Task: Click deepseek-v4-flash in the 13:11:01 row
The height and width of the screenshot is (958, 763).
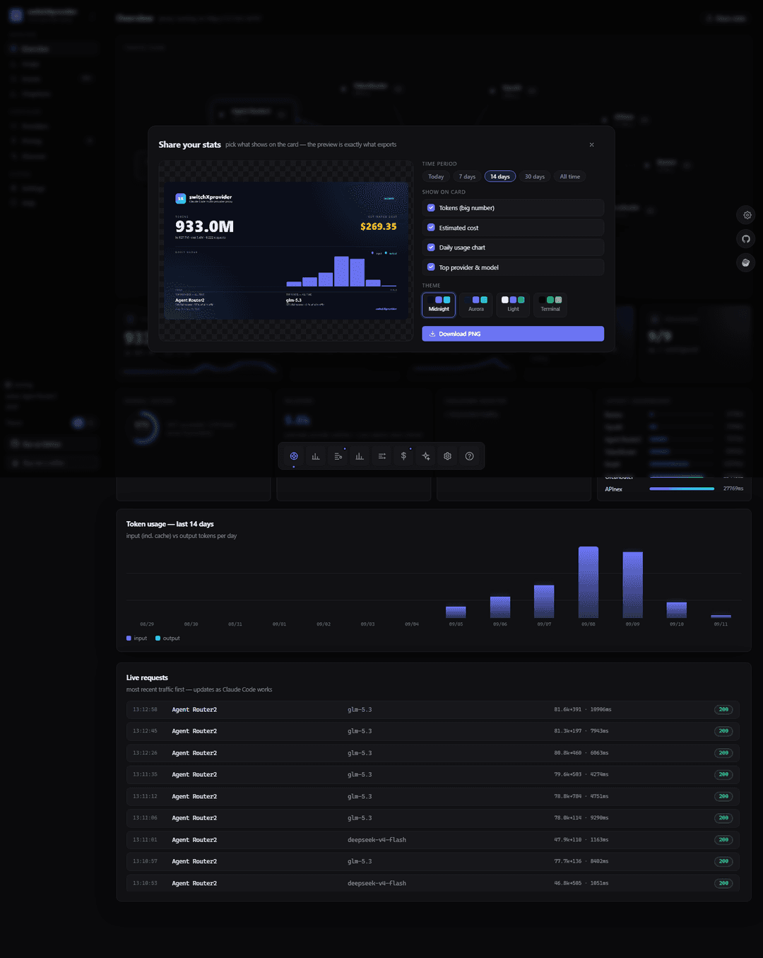Action: pos(377,840)
